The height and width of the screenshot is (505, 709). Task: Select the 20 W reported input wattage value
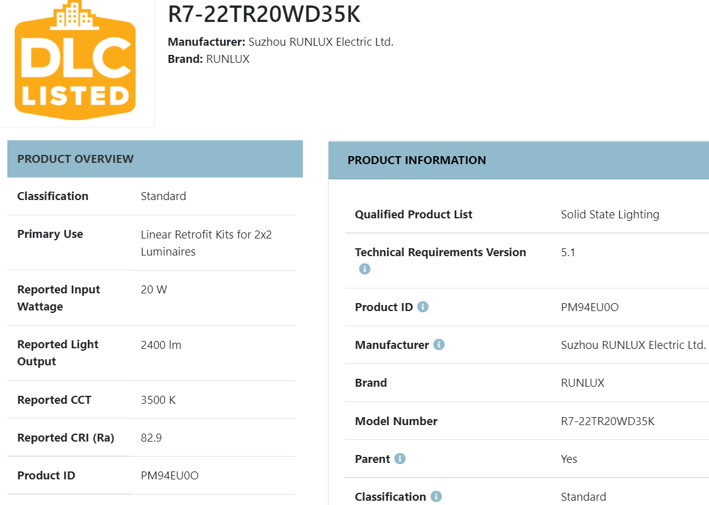click(153, 290)
